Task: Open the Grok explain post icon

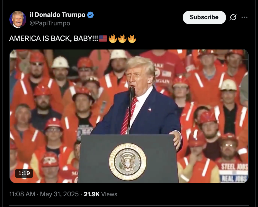Action: [233, 17]
